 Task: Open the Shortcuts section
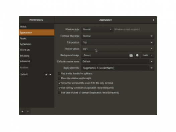point(36,50)
